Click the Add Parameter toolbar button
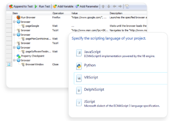This screenshot has width=177, height=121. [87, 6]
